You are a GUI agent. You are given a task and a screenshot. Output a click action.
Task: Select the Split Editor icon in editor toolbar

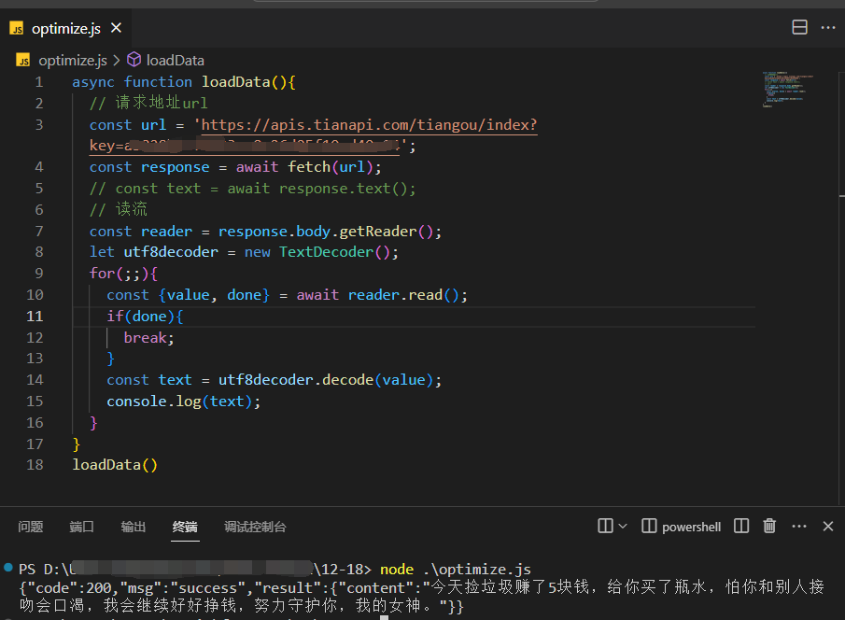click(x=800, y=27)
